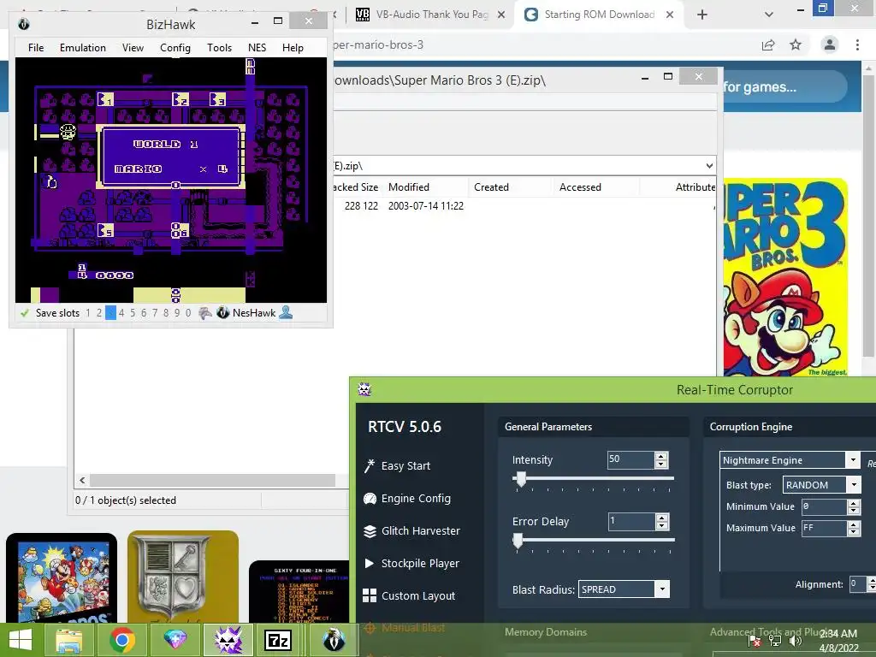The height and width of the screenshot is (657, 876).
Task: Switch to the VB-Audio Thank You Page tab
Action: 429,15
